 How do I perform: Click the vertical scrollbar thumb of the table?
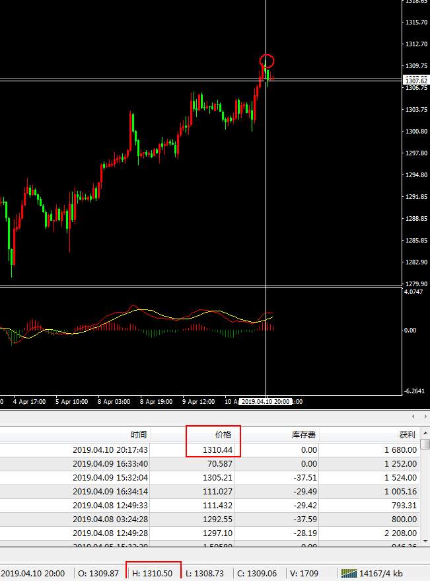[x=425, y=444]
